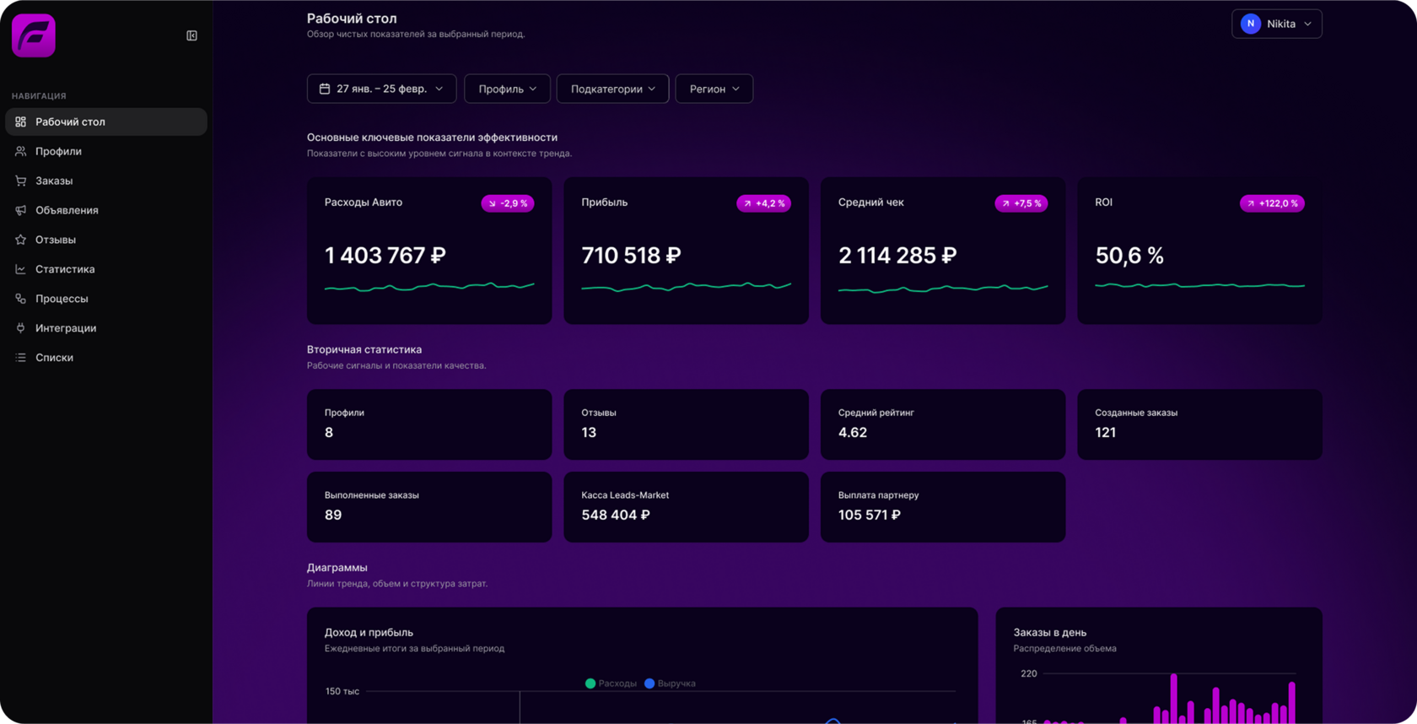Screen dimensions: 1417x724
Task: Click the Статистика chart icon
Action: point(21,269)
